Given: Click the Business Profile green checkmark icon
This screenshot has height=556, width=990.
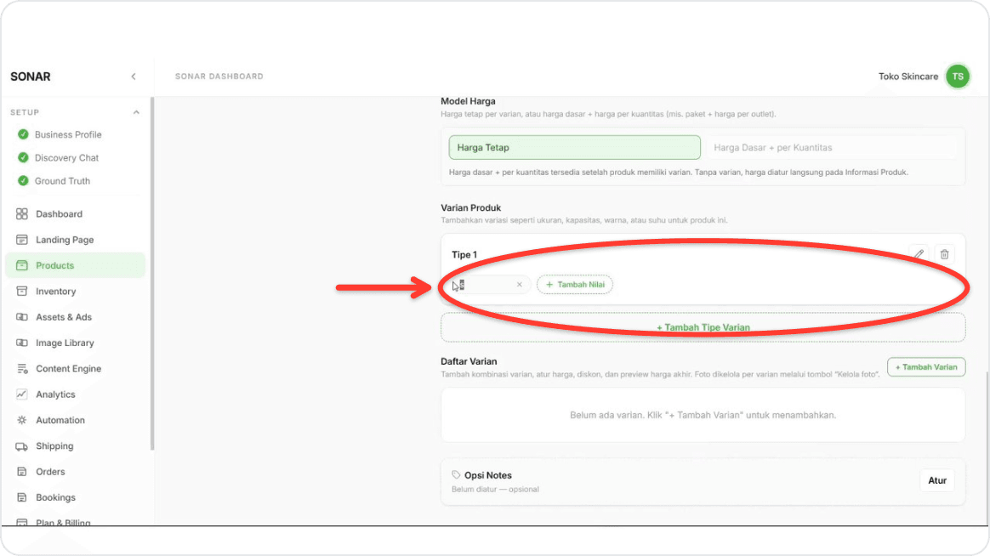Looking at the screenshot, I should coord(23,134).
